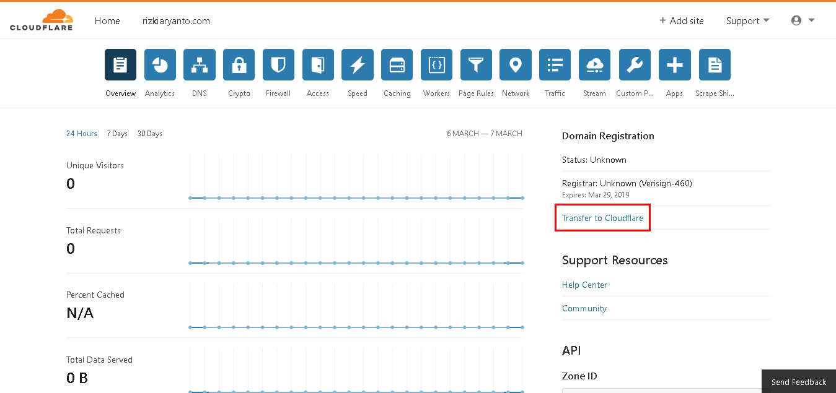Click the Transfer to Cloudflare link

click(602, 218)
